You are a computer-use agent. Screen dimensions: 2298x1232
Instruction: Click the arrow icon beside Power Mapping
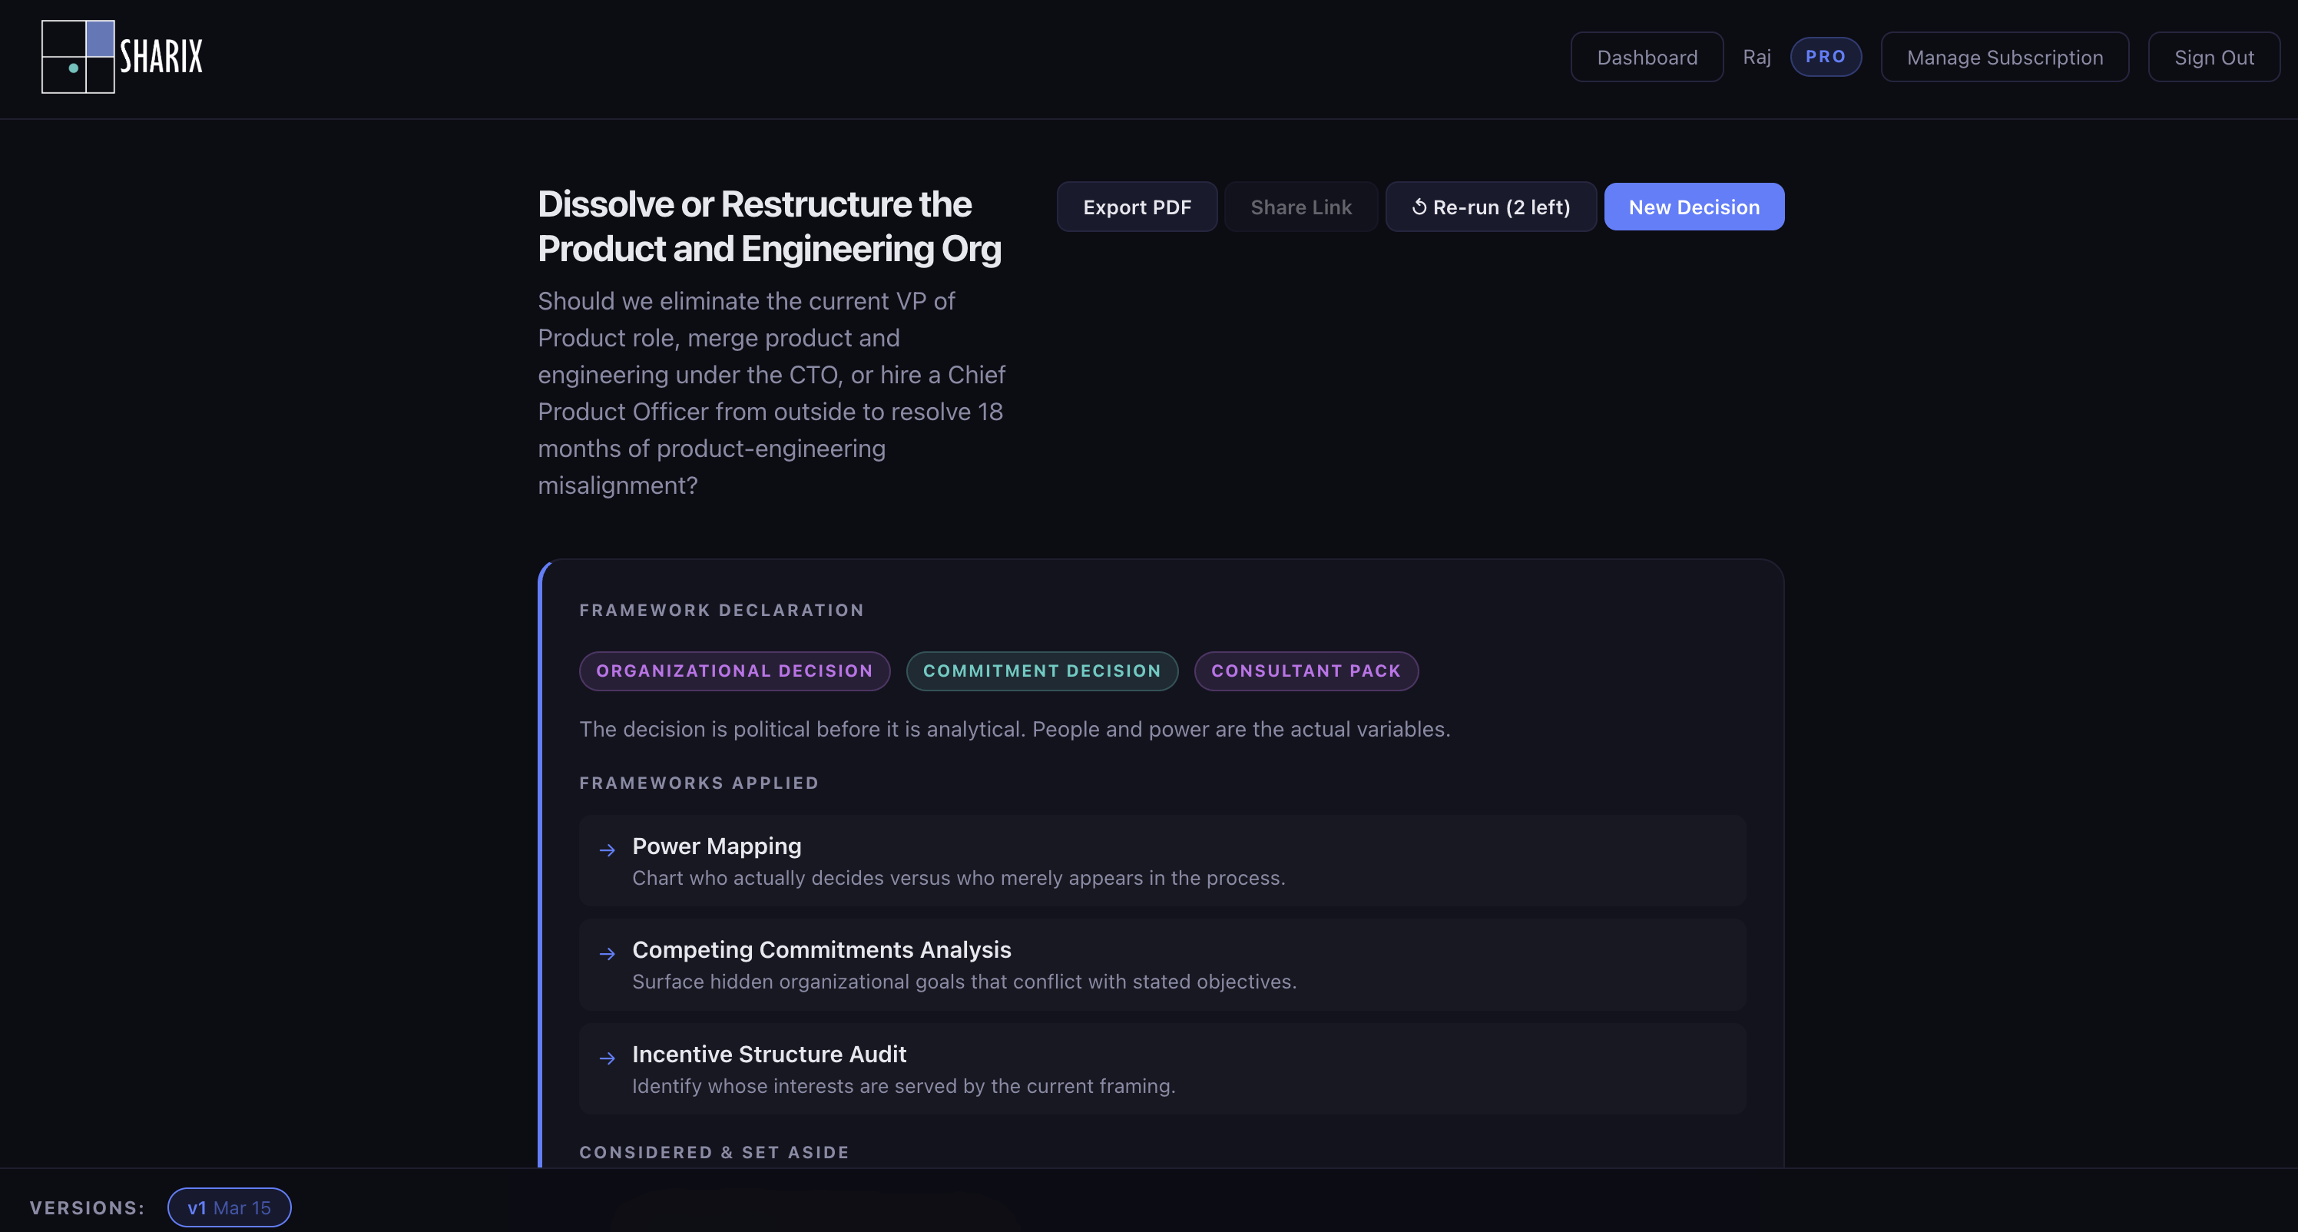coord(608,850)
